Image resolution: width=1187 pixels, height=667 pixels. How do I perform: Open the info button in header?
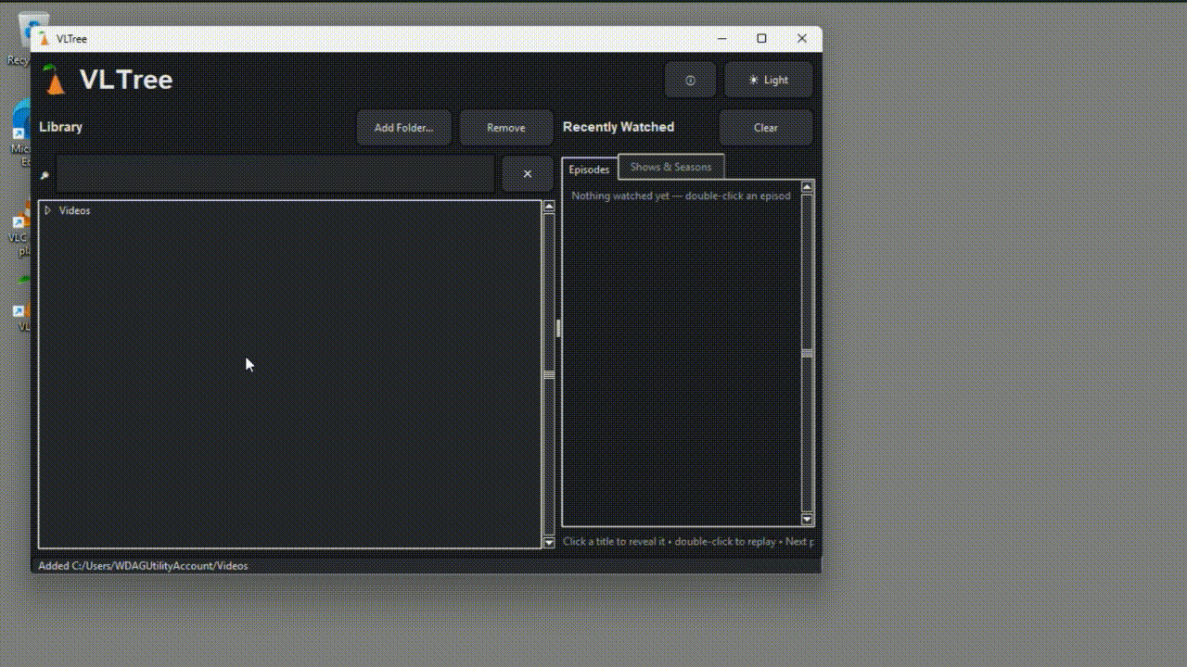[690, 81]
